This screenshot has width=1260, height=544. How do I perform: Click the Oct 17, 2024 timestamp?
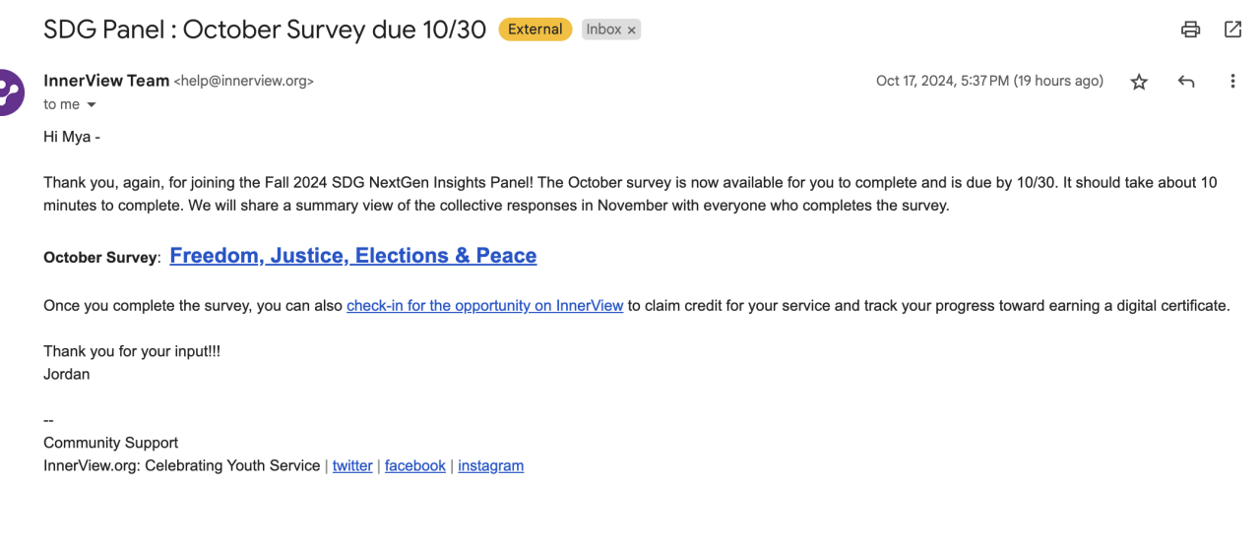coord(988,81)
